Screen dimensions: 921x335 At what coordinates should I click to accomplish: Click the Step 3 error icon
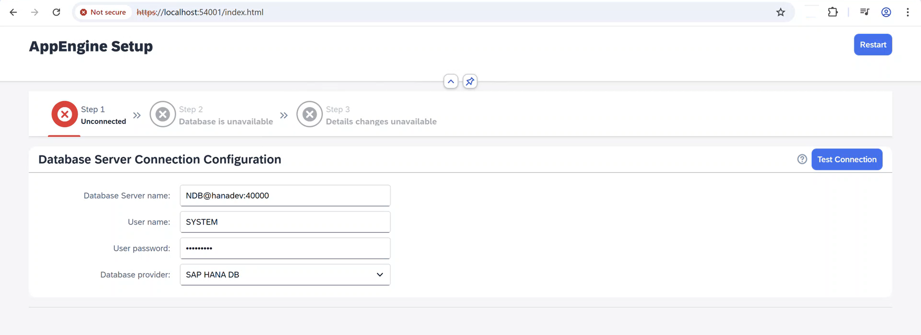click(310, 114)
